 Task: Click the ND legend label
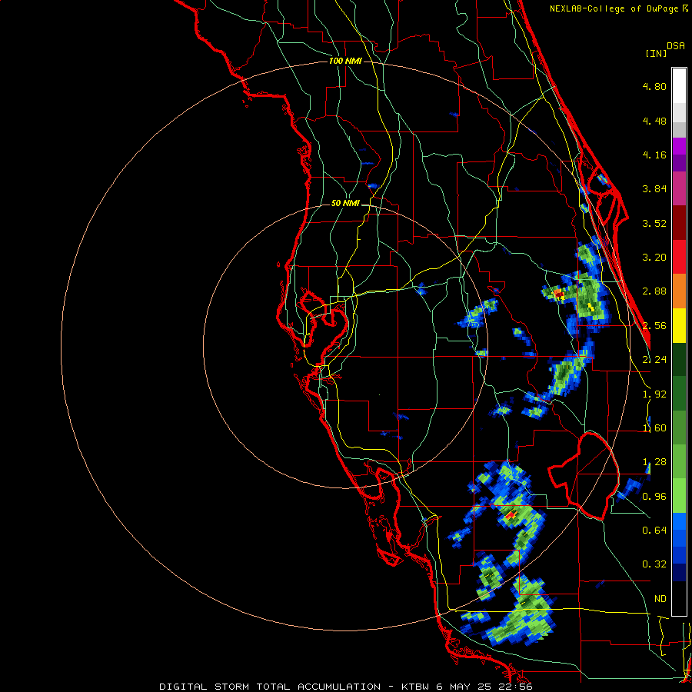pos(660,599)
